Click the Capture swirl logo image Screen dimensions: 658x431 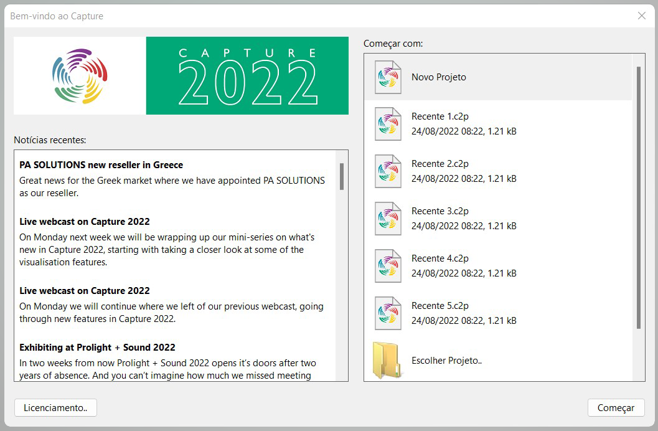80,75
